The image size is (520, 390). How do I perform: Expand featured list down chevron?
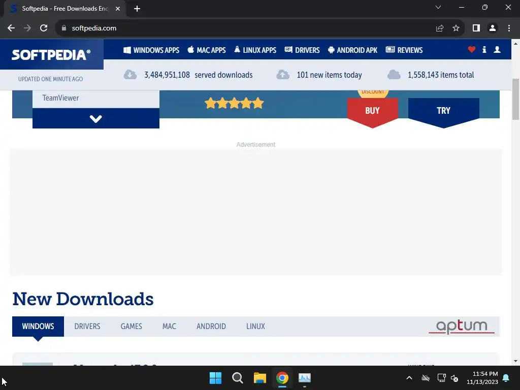(96, 118)
